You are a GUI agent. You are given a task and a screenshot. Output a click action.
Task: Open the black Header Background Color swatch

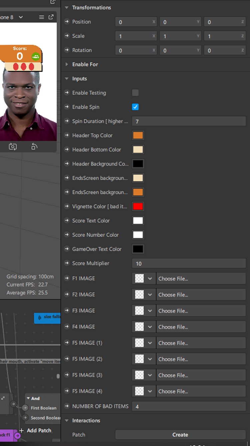coord(138,164)
